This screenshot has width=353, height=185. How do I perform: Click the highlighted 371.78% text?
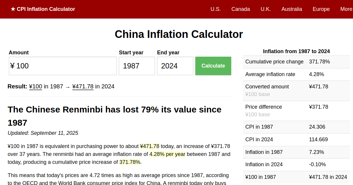coord(130,162)
